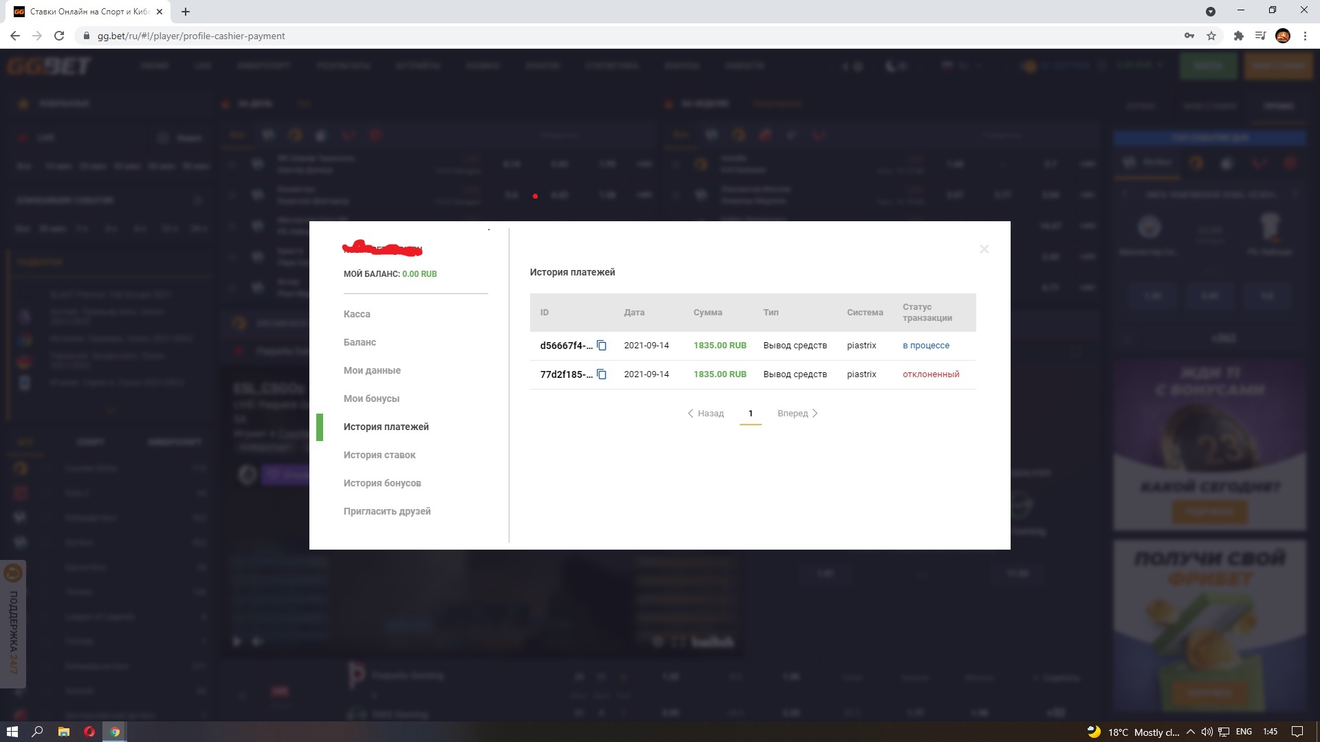Show hidden system tray icons

click(x=1191, y=732)
